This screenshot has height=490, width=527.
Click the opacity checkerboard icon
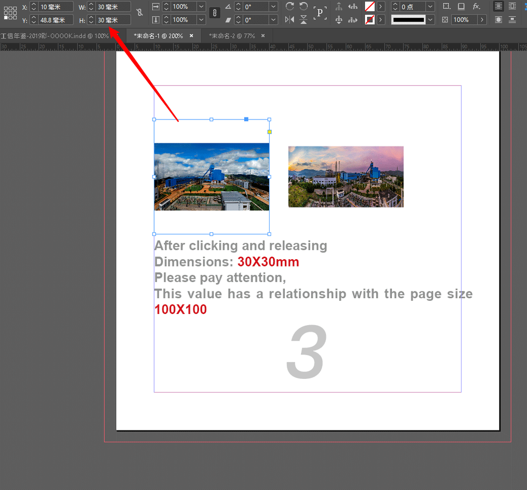pyautogui.click(x=445, y=20)
